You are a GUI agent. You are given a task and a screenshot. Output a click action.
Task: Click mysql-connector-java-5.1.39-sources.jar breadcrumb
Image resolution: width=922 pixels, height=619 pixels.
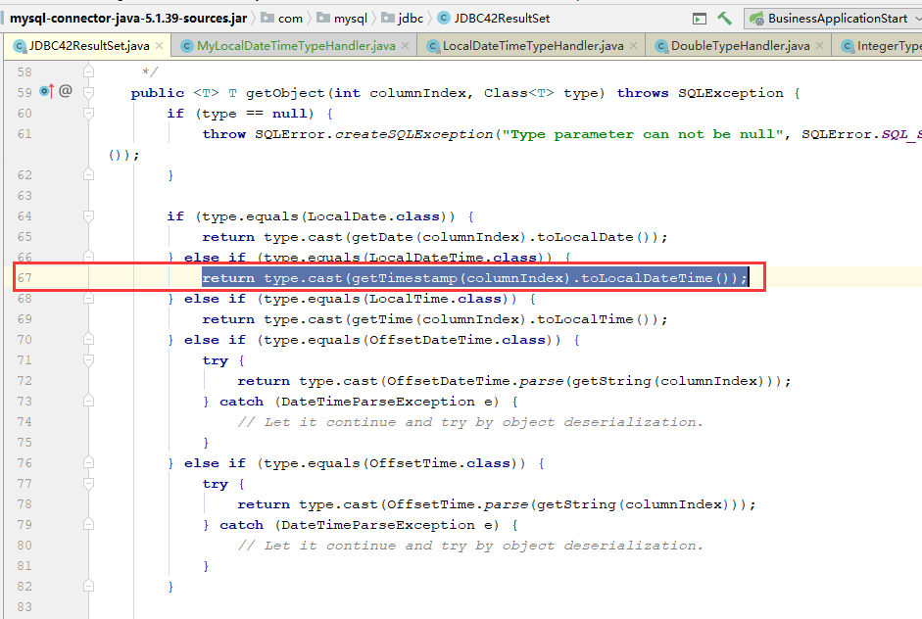coord(128,19)
